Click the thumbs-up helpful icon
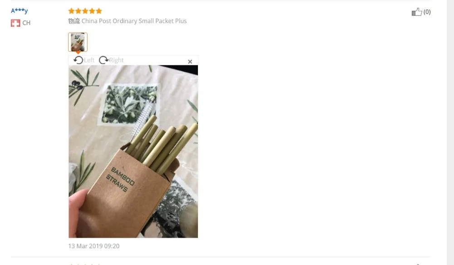The image size is (454, 265). 417,12
